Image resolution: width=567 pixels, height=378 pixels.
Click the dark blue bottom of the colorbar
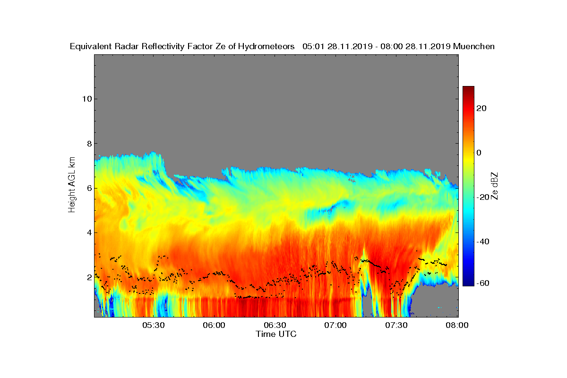tap(468, 283)
